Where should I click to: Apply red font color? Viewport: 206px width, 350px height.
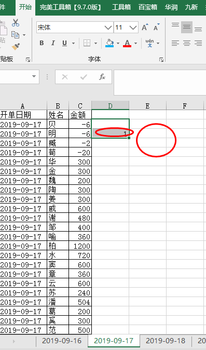[x=127, y=43]
